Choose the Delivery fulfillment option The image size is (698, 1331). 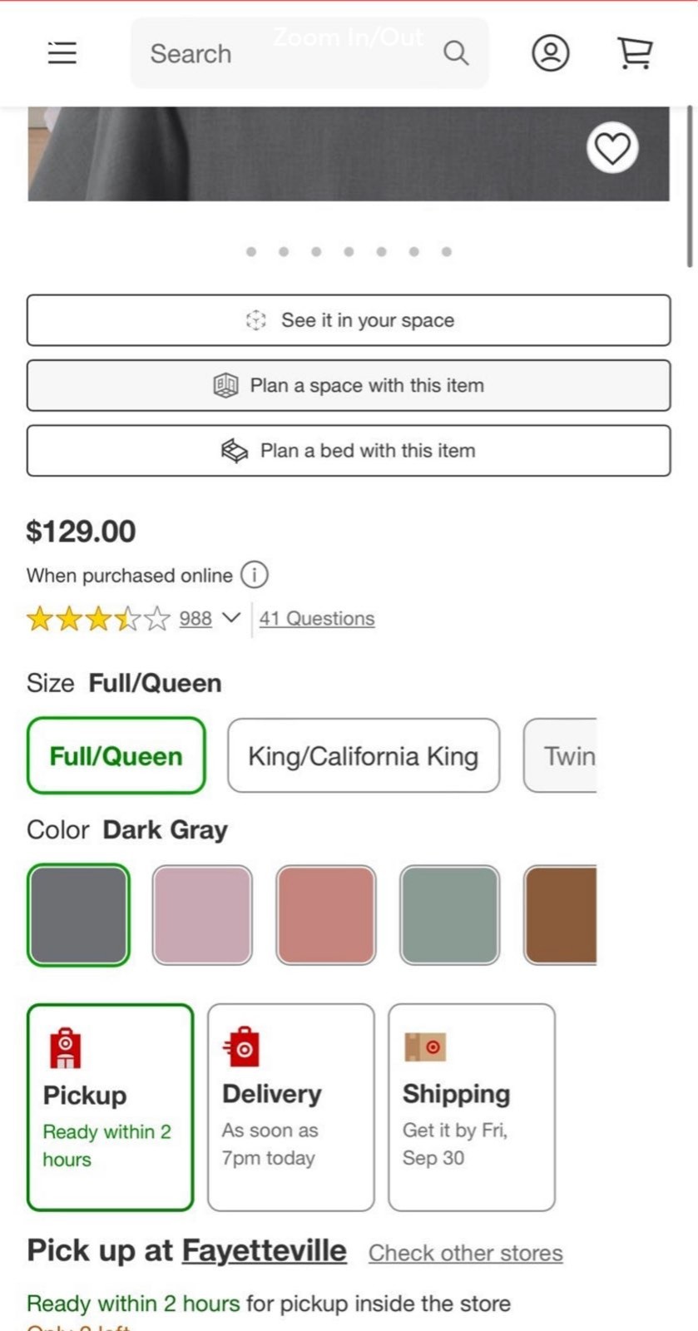pyautogui.click(x=291, y=1107)
